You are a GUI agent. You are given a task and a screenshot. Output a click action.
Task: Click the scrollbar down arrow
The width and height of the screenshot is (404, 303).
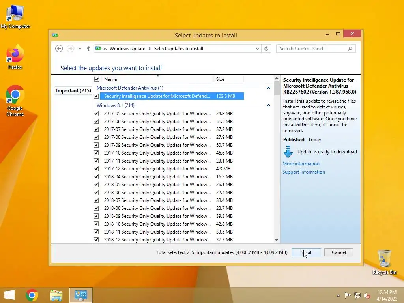[277, 239]
